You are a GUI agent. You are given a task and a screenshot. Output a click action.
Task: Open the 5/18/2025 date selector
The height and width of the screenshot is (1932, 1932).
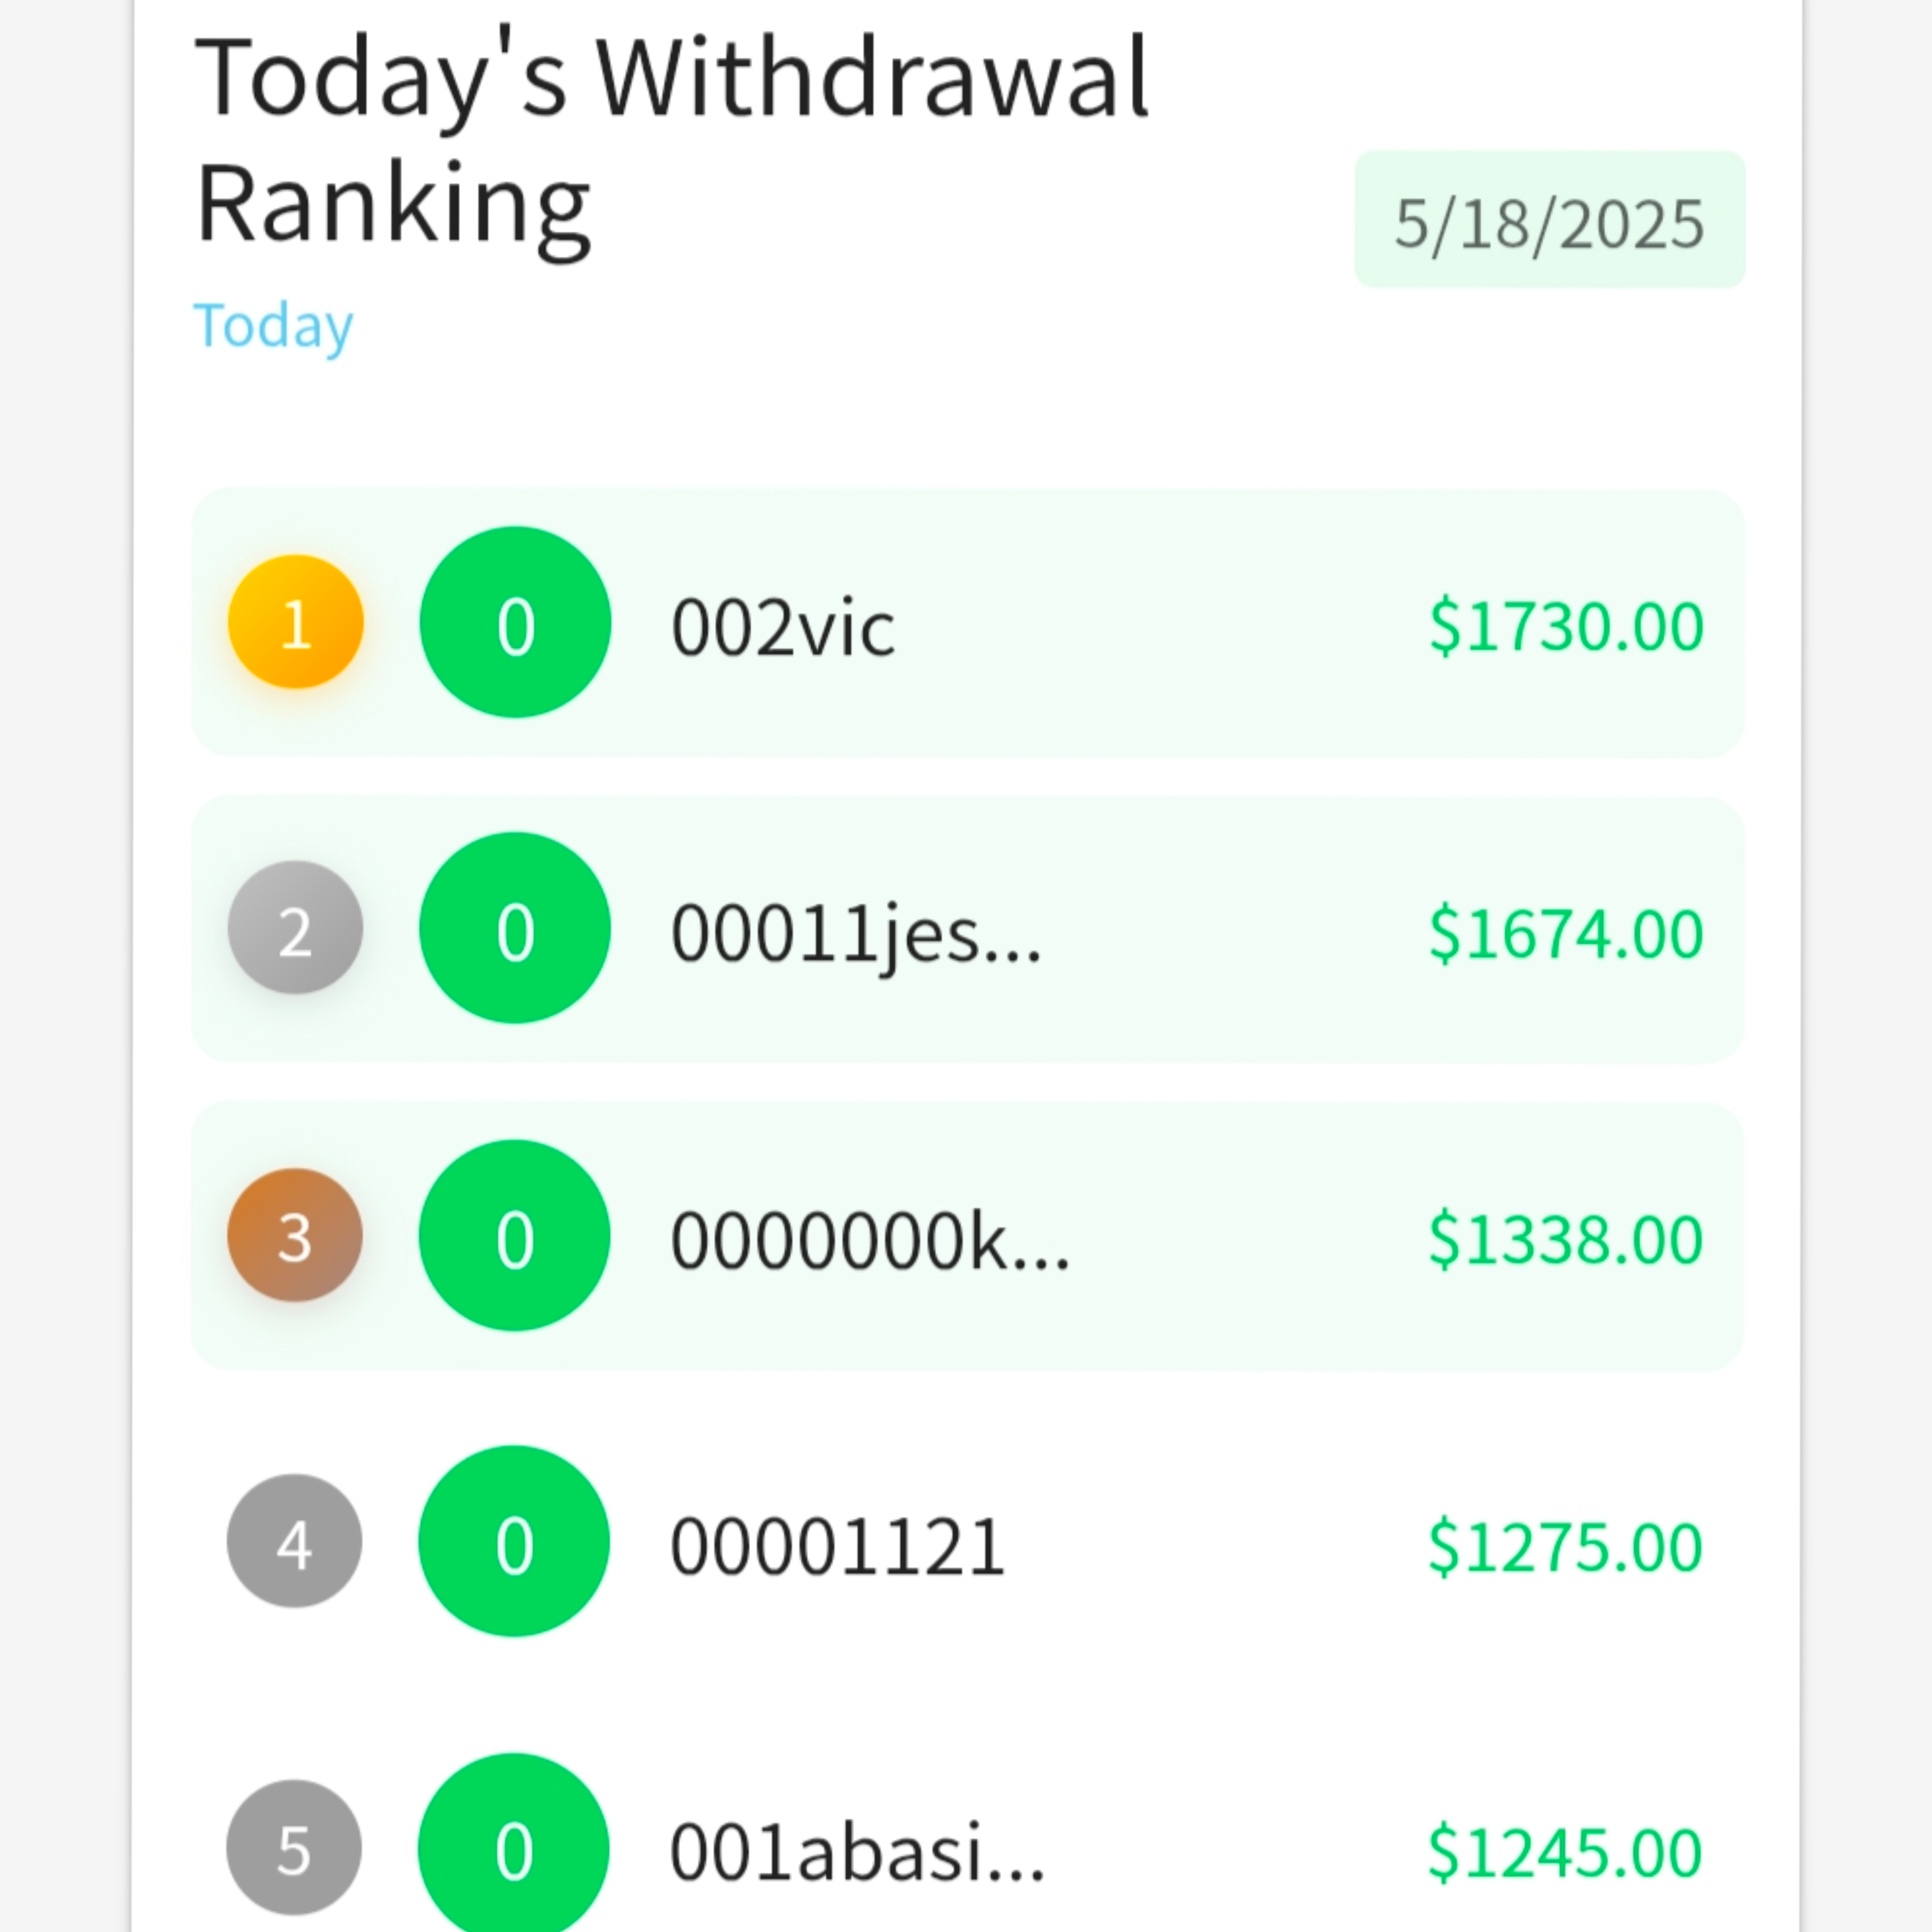click(x=1550, y=220)
